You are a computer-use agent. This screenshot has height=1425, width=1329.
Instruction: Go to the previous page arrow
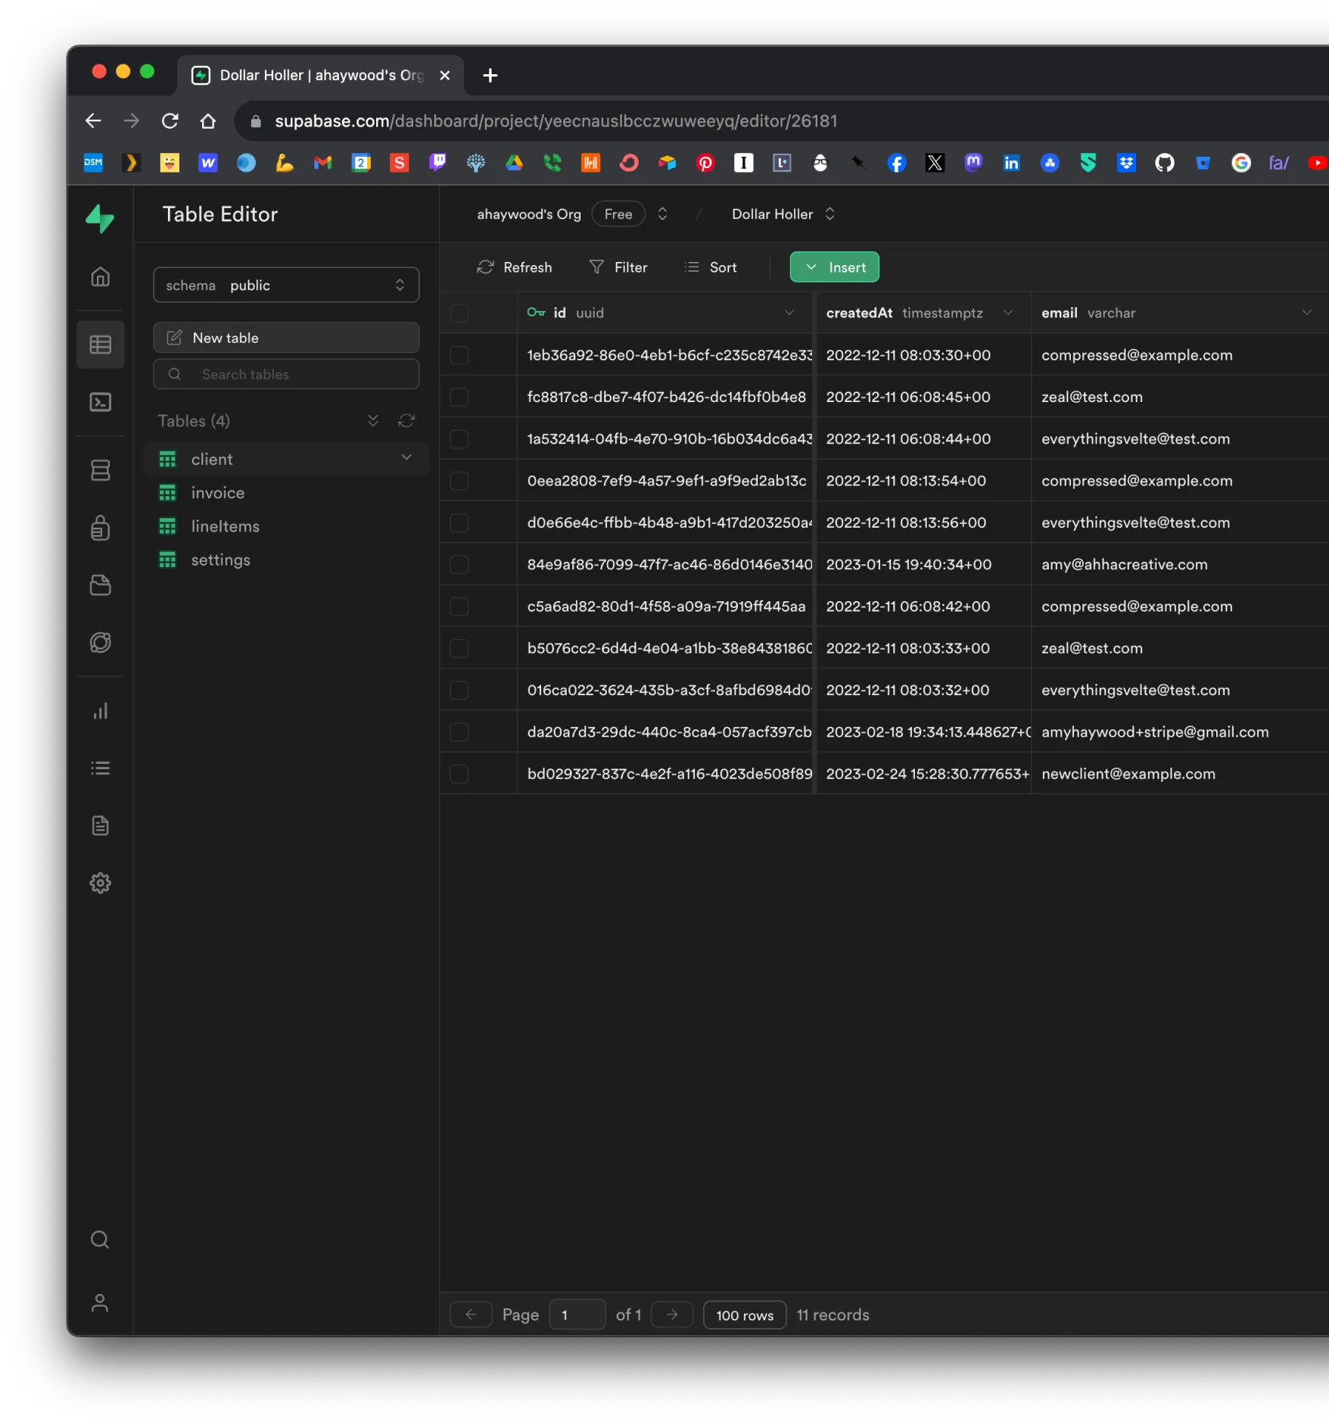click(x=471, y=1315)
